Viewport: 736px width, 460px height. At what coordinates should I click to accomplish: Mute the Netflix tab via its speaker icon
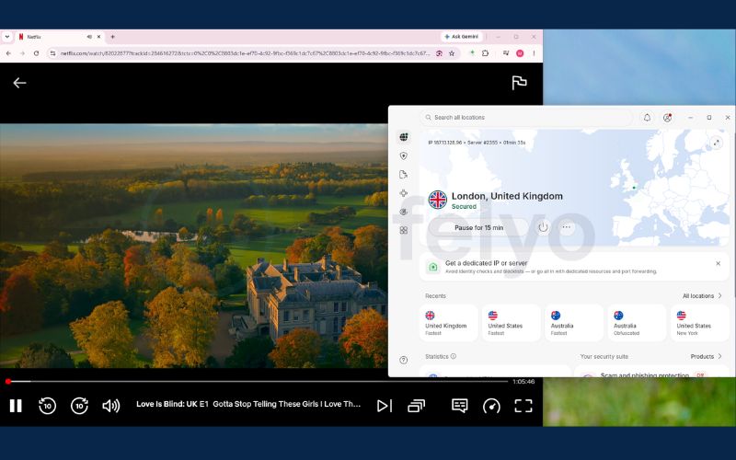coord(89,37)
